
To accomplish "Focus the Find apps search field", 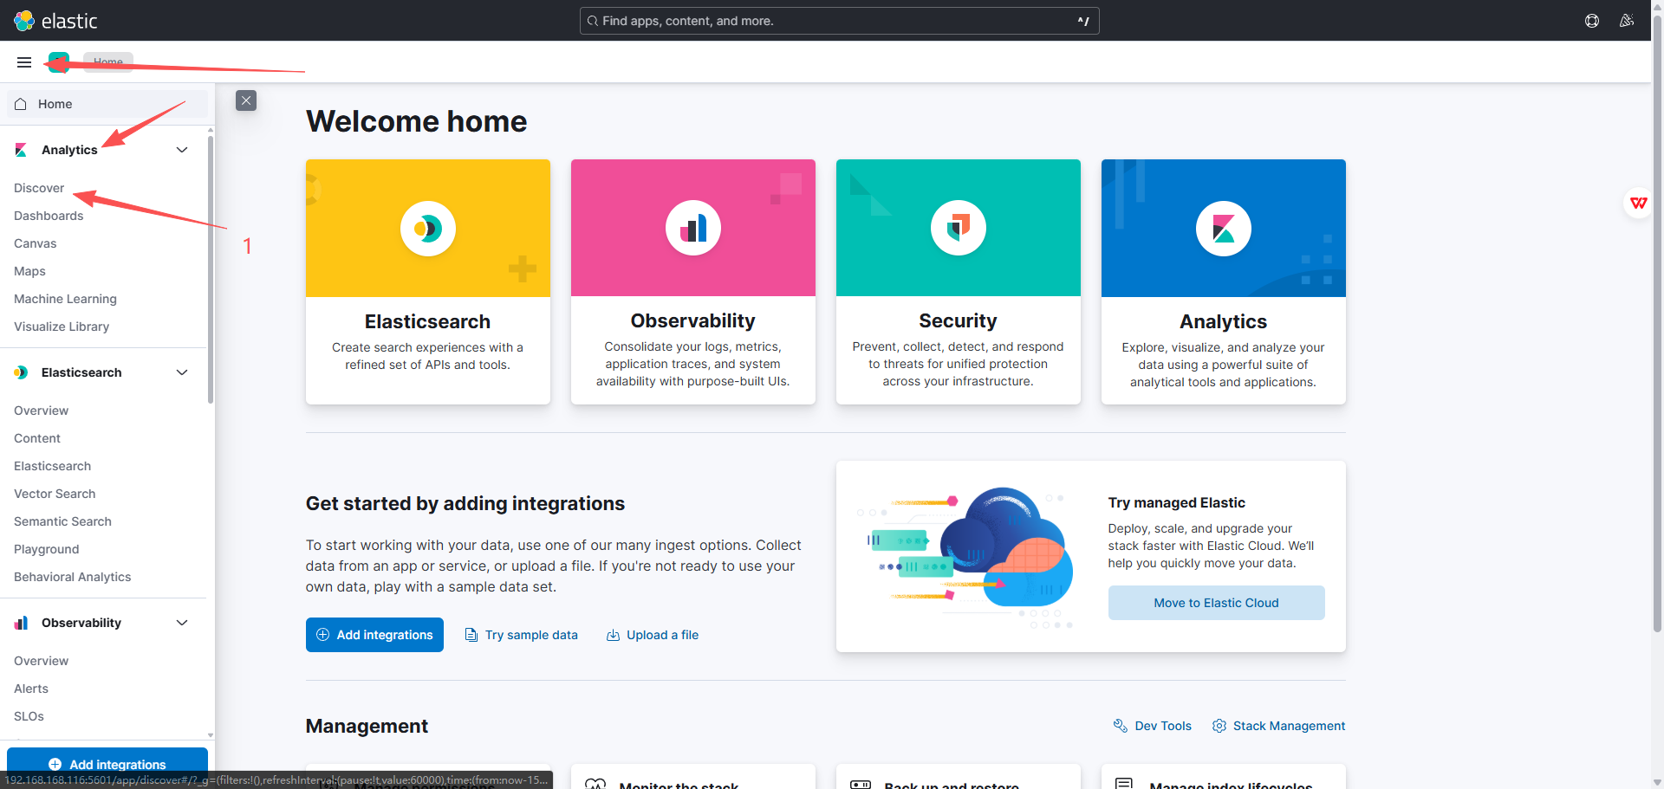I will [x=839, y=21].
